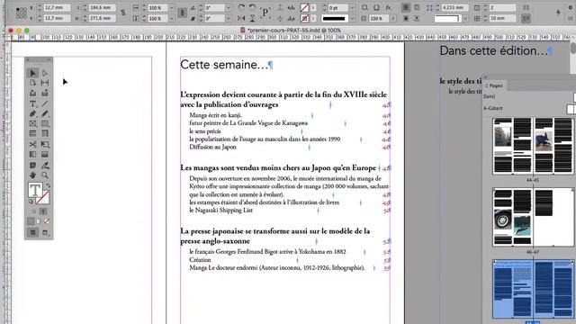Select the Line tool
The height and width of the screenshot is (324, 576).
pyautogui.click(x=45, y=103)
